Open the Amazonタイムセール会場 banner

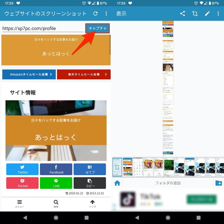[x=29, y=74]
